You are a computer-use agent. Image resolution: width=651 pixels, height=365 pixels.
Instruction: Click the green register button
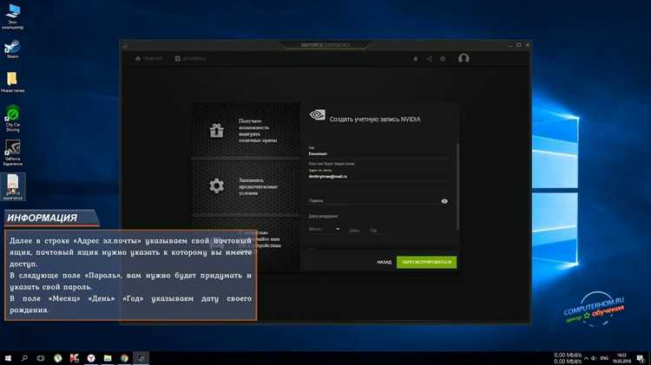click(426, 262)
